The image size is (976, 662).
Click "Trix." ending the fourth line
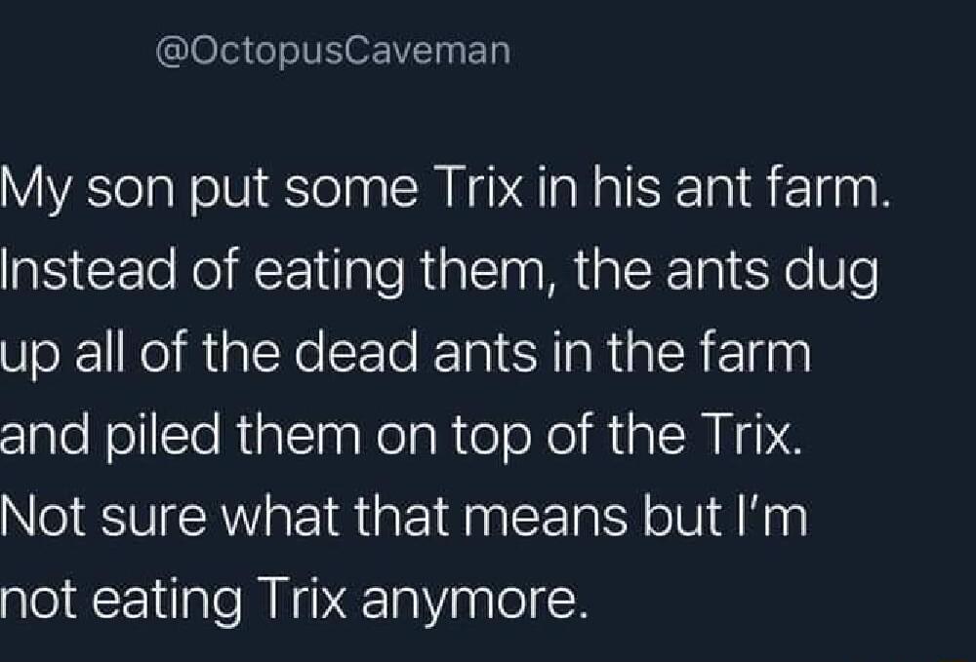point(751,434)
